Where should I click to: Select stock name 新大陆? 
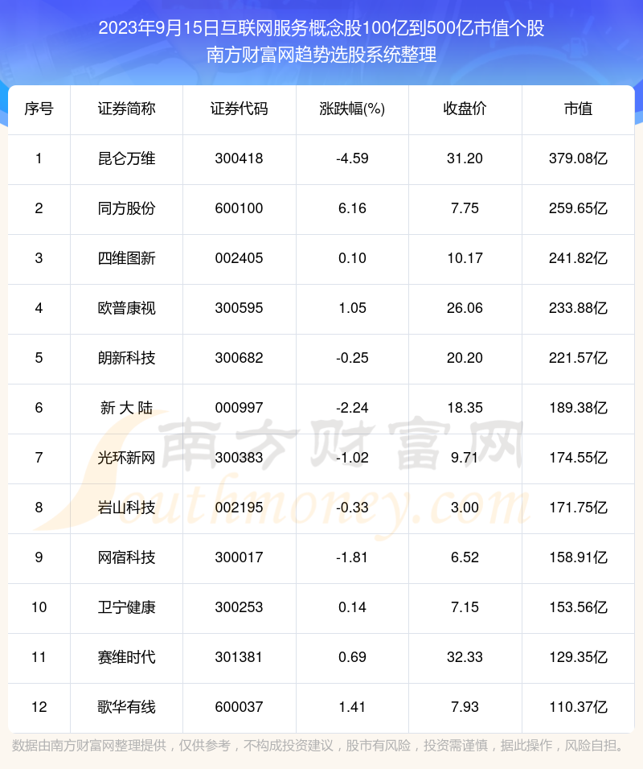pos(126,408)
